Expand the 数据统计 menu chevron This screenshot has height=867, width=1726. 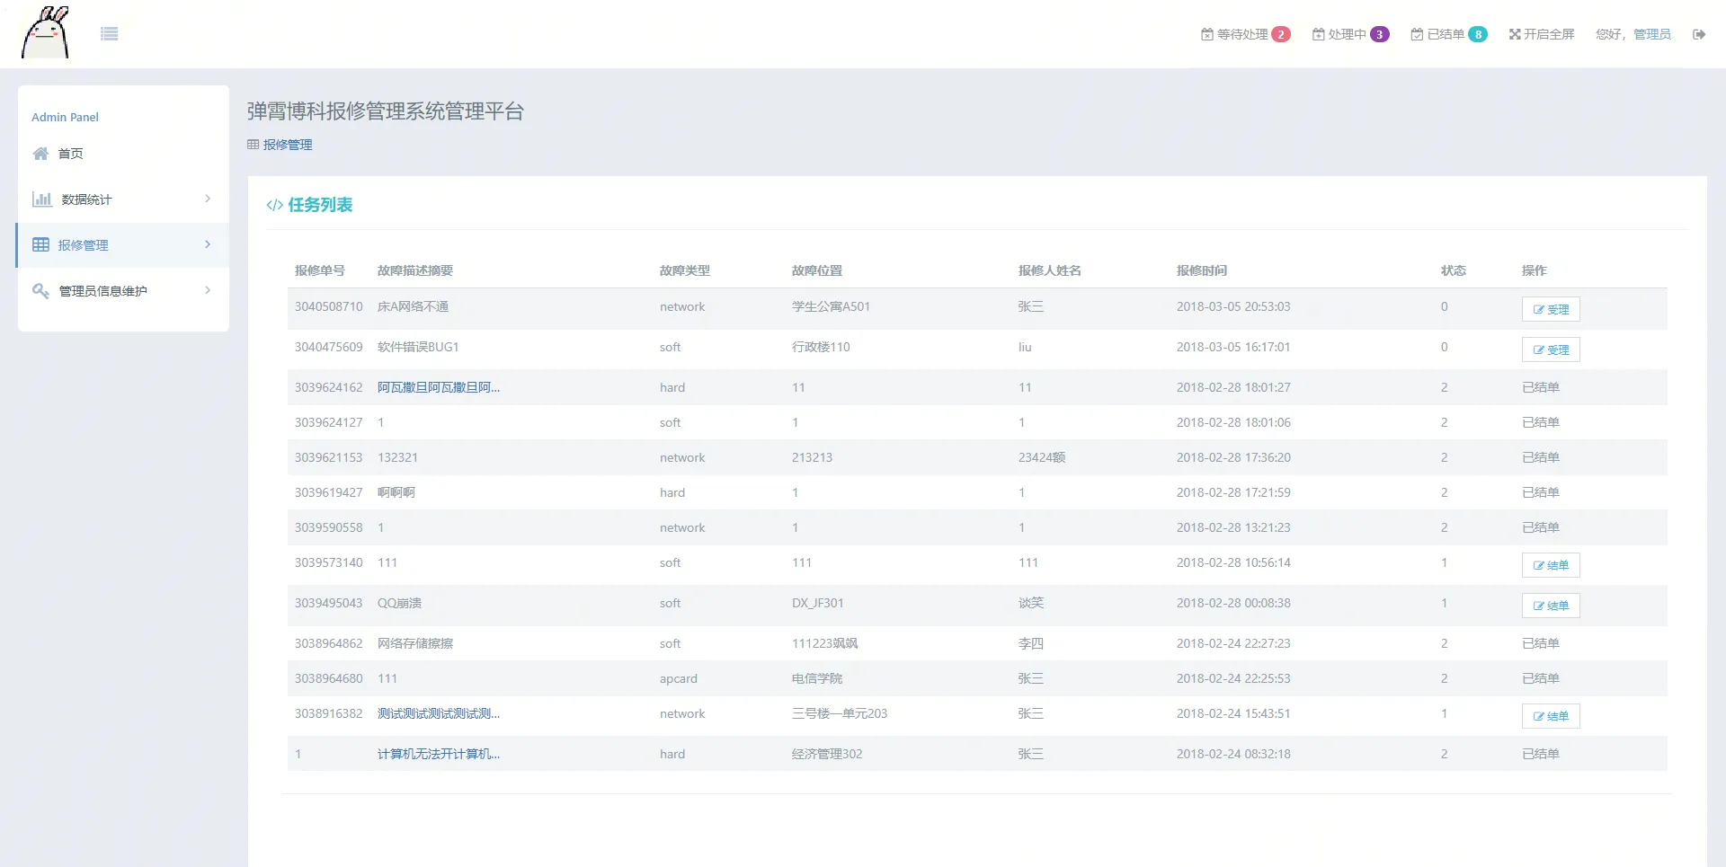208,199
